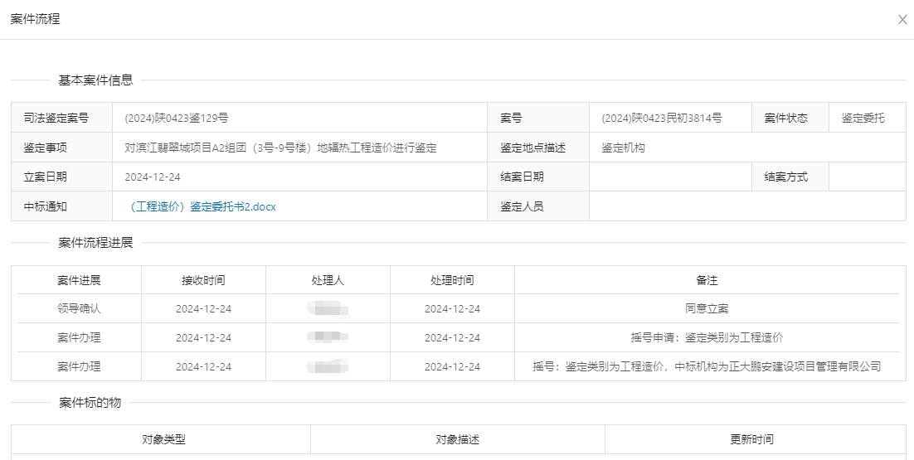Click the 案件进展 column header
Viewport: 914px width, 460px height.
click(79, 280)
